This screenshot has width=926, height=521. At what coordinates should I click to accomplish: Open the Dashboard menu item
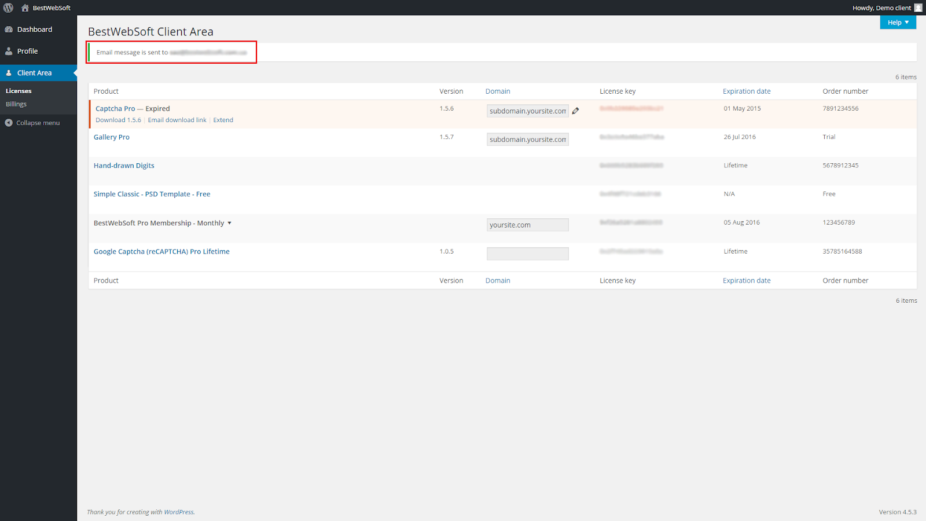pos(38,30)
